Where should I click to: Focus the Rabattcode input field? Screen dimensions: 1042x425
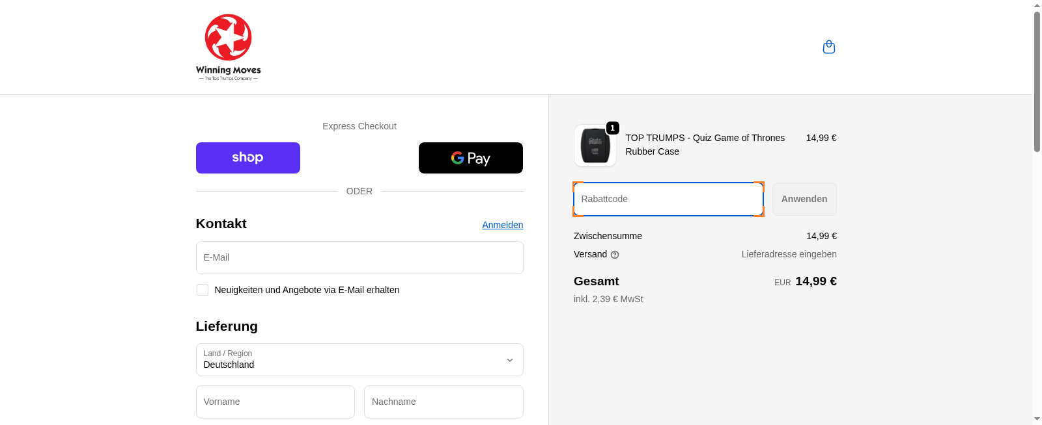[668, 199]
